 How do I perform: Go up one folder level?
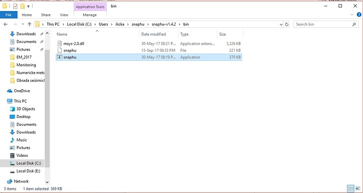[x=29, y=24]
